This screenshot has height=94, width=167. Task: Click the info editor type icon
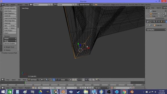pos(3,5)
